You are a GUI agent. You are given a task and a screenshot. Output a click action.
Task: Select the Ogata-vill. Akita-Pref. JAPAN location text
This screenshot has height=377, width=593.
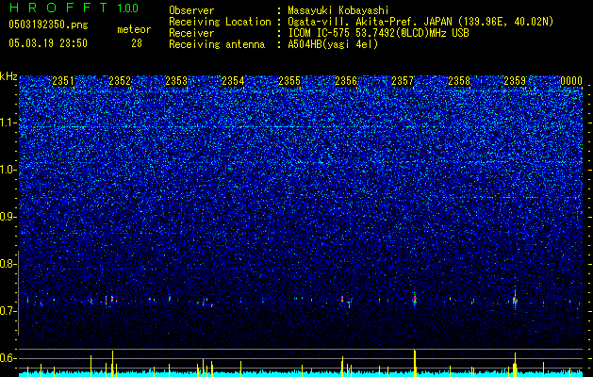(420, 22)
